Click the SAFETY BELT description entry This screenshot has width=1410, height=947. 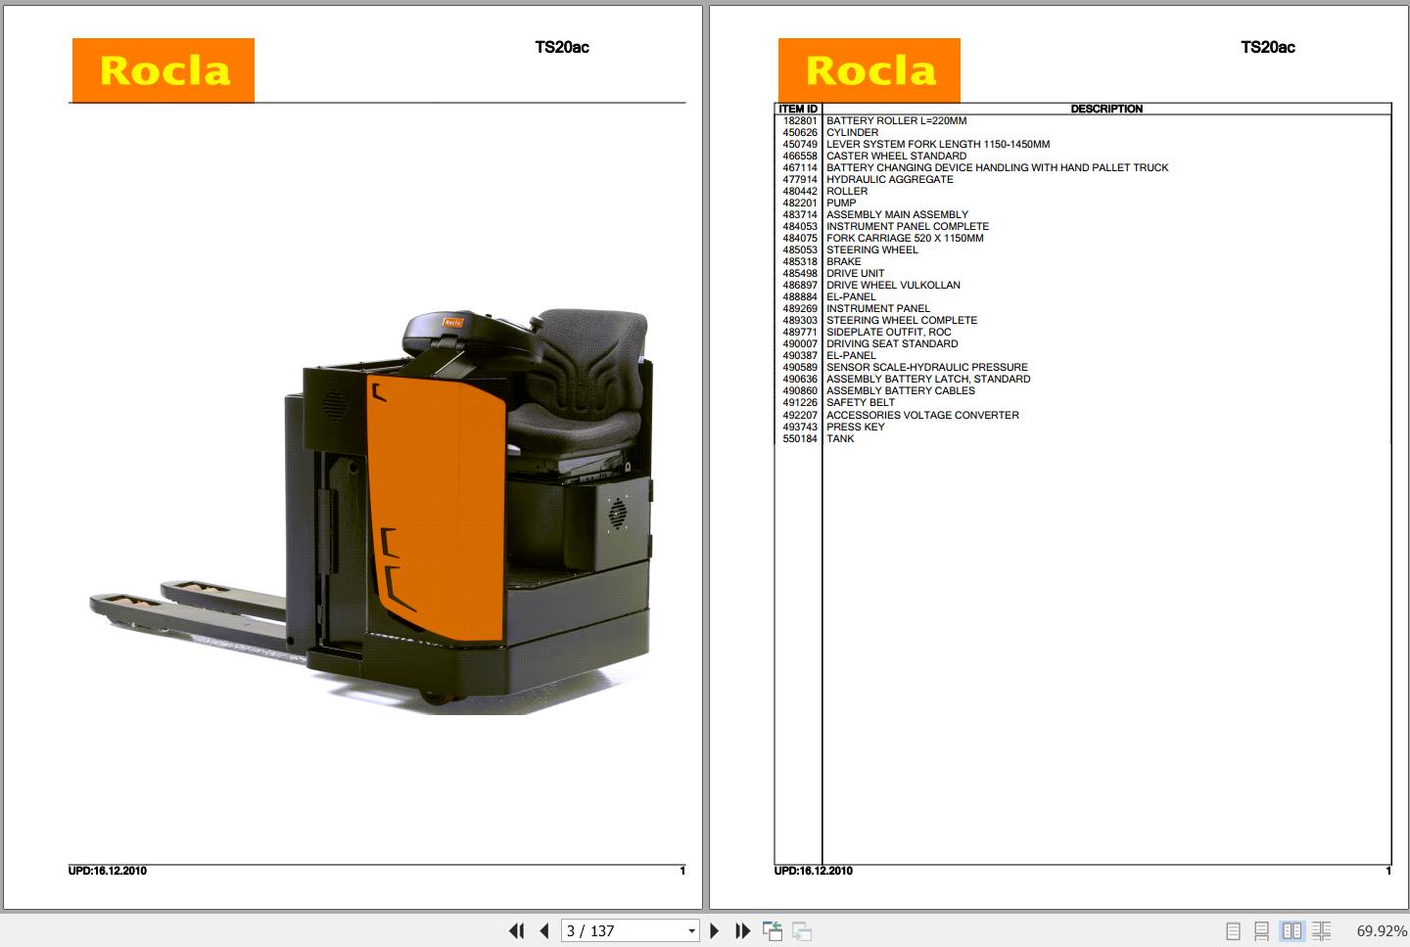861,402
